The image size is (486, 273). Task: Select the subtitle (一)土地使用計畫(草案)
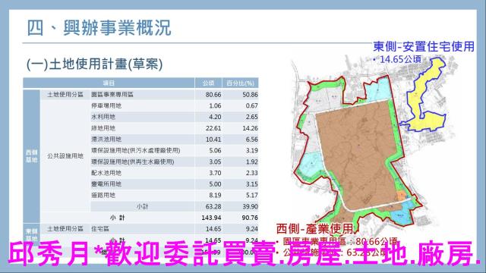(x=94, y=64)
